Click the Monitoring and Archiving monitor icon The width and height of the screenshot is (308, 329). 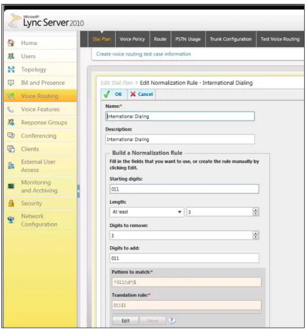(11, 186)
